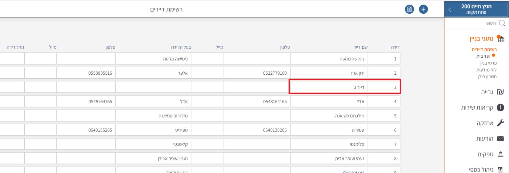Expand the building selector arrow for חפץ חיים 200
Screen dimensions: 509x173
point(450,10)
